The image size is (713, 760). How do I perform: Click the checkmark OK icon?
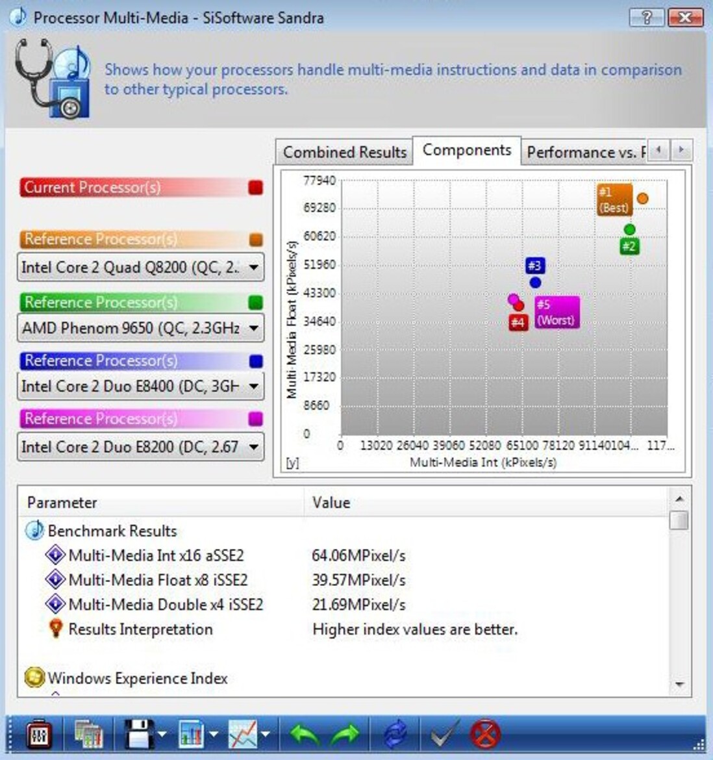pyautogui.click(x=445, y=735)
